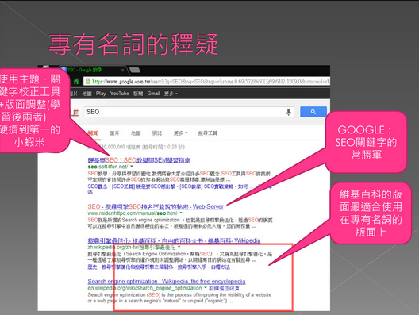The width and height of the screenshot is (419, 315).
Task: Click the callout 'GOOGLE：SEO關鍵字的常勝軍'
Action: tap(366, 142)
